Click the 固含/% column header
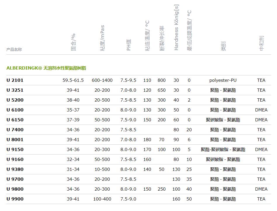This screenshot has height=211, width=277. (73, 42)
